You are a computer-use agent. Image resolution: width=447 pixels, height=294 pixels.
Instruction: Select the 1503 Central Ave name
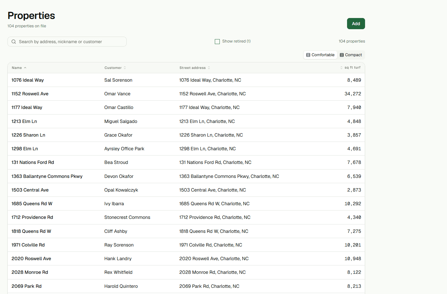click(30, 190)
